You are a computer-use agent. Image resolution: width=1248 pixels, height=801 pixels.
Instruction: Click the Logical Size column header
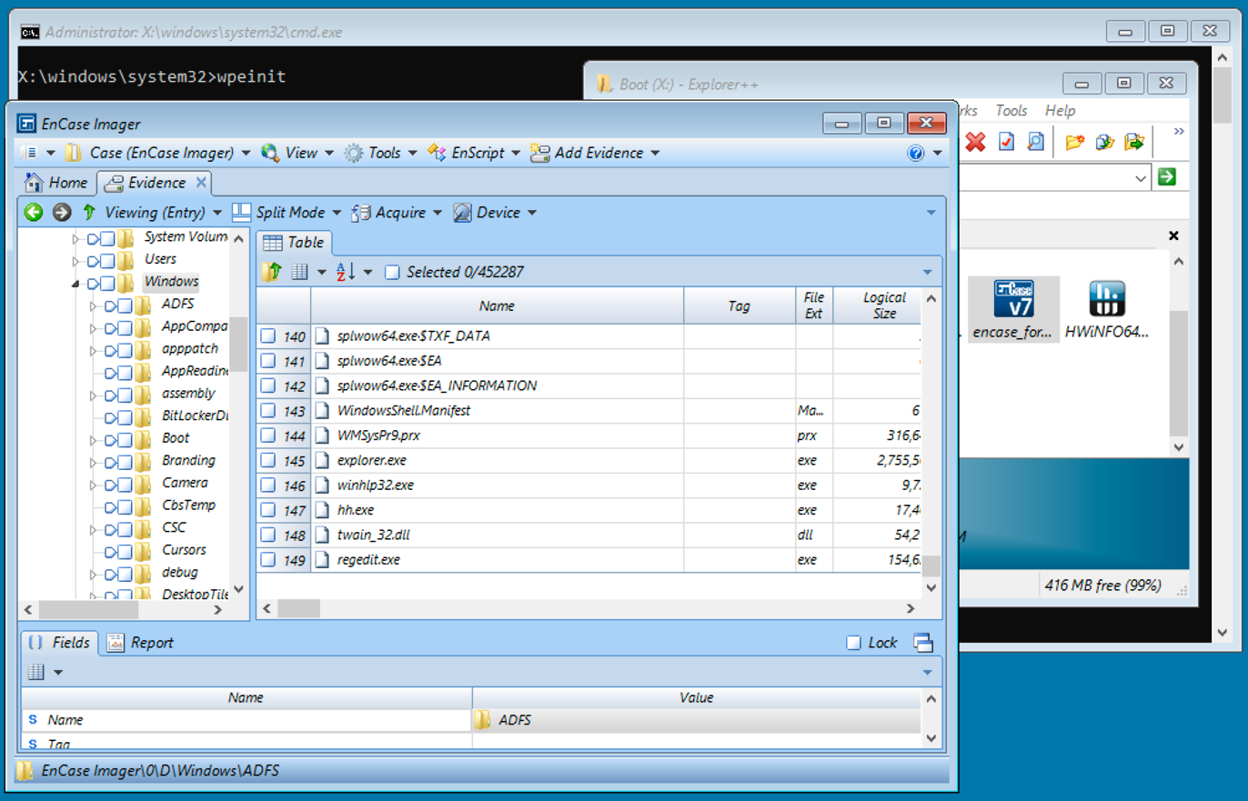884,305
